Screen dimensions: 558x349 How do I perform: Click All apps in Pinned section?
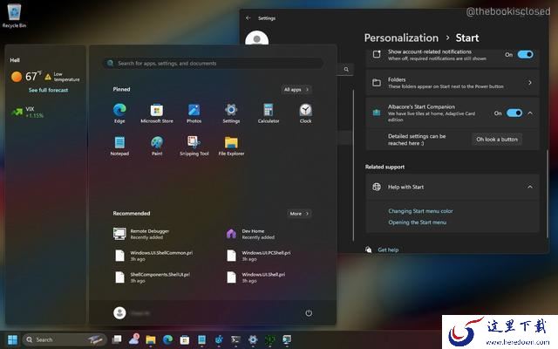[x=296, y=89]
